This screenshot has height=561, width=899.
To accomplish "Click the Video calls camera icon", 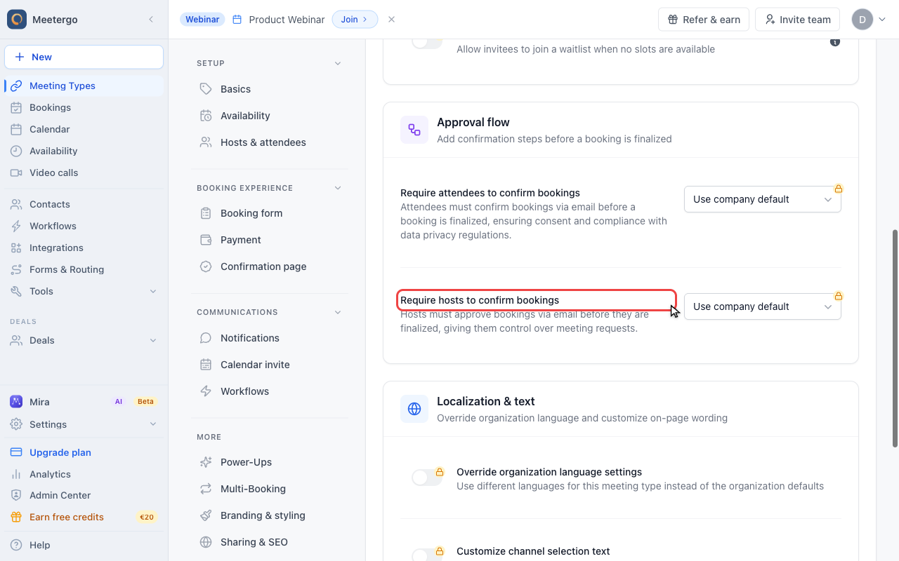I will pos(16,173).
